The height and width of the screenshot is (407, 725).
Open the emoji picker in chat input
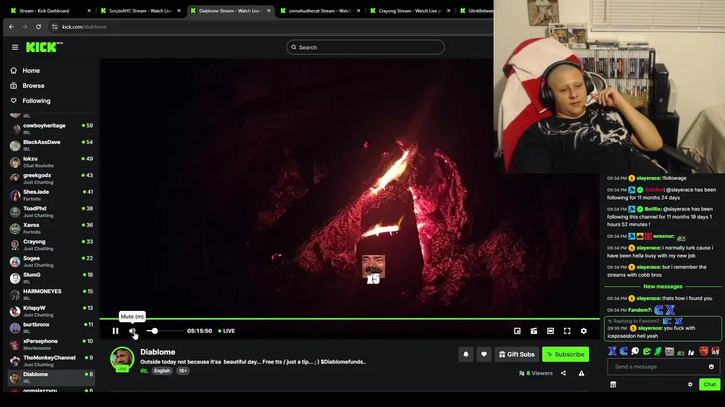711,367
